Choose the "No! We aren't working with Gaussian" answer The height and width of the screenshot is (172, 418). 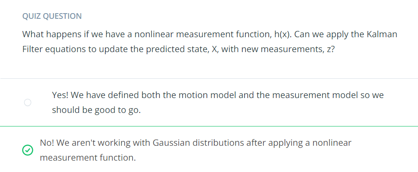tap(195, 150)
